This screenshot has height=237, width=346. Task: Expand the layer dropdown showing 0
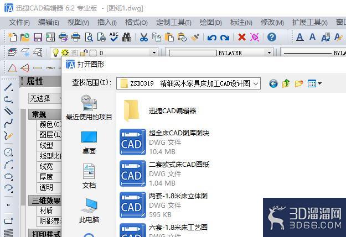(x=154, y=53)
